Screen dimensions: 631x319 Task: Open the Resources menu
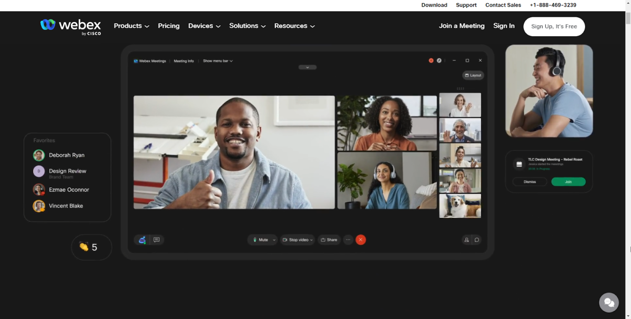(x=294, y=25)
